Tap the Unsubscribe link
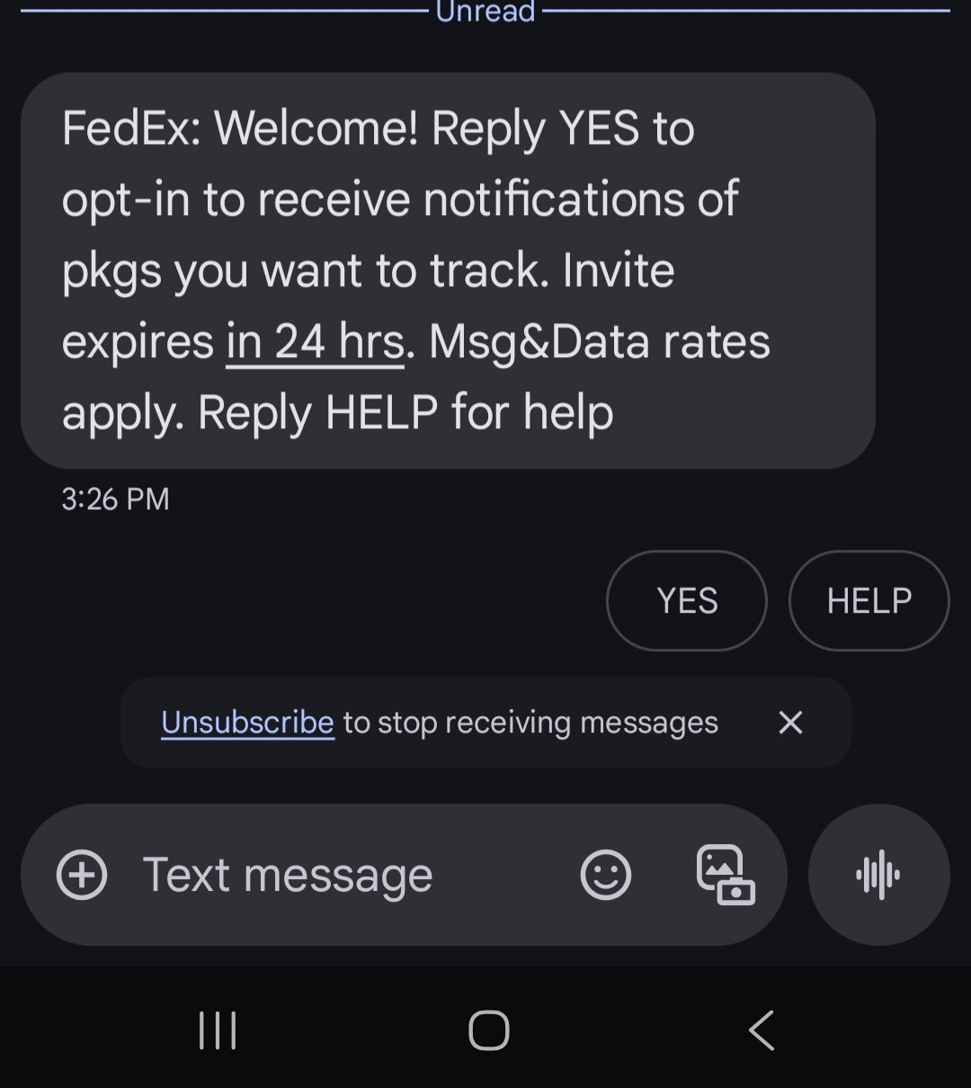Image resolution: width=971 pixels, height=1088 pixels. pyautogui.click(x=247, y=723)
